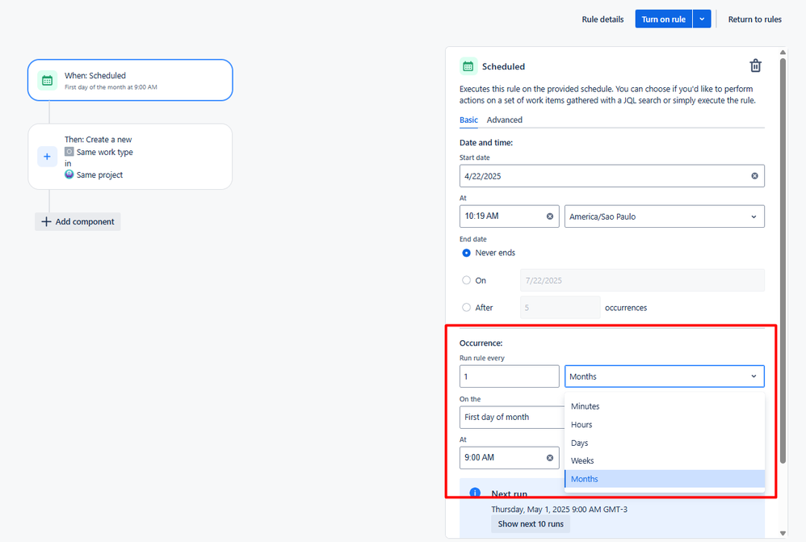Choose Weeks from the interval list
Viewport: 806px width, 542px height.
coord(664,460)
